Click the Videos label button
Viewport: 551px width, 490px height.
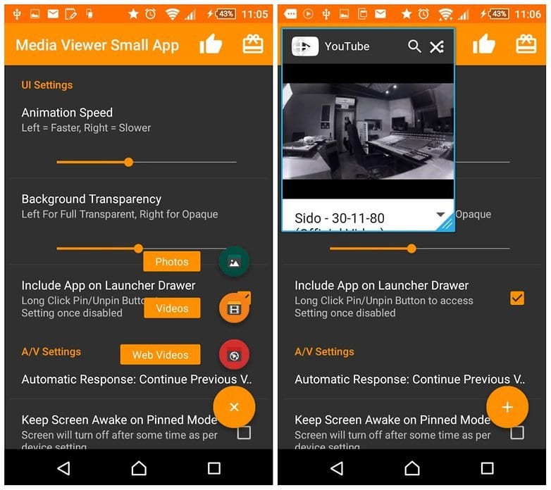172,308
